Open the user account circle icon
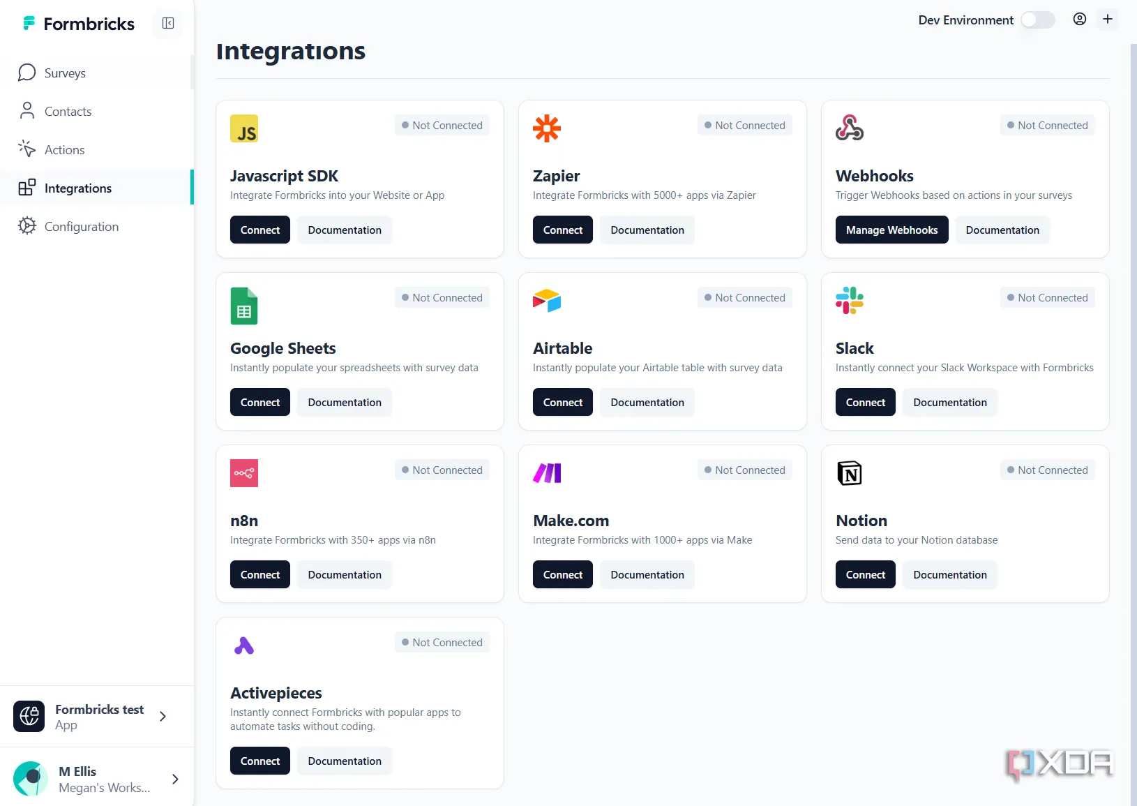Screen dimensions: 1137x806 1080,20
